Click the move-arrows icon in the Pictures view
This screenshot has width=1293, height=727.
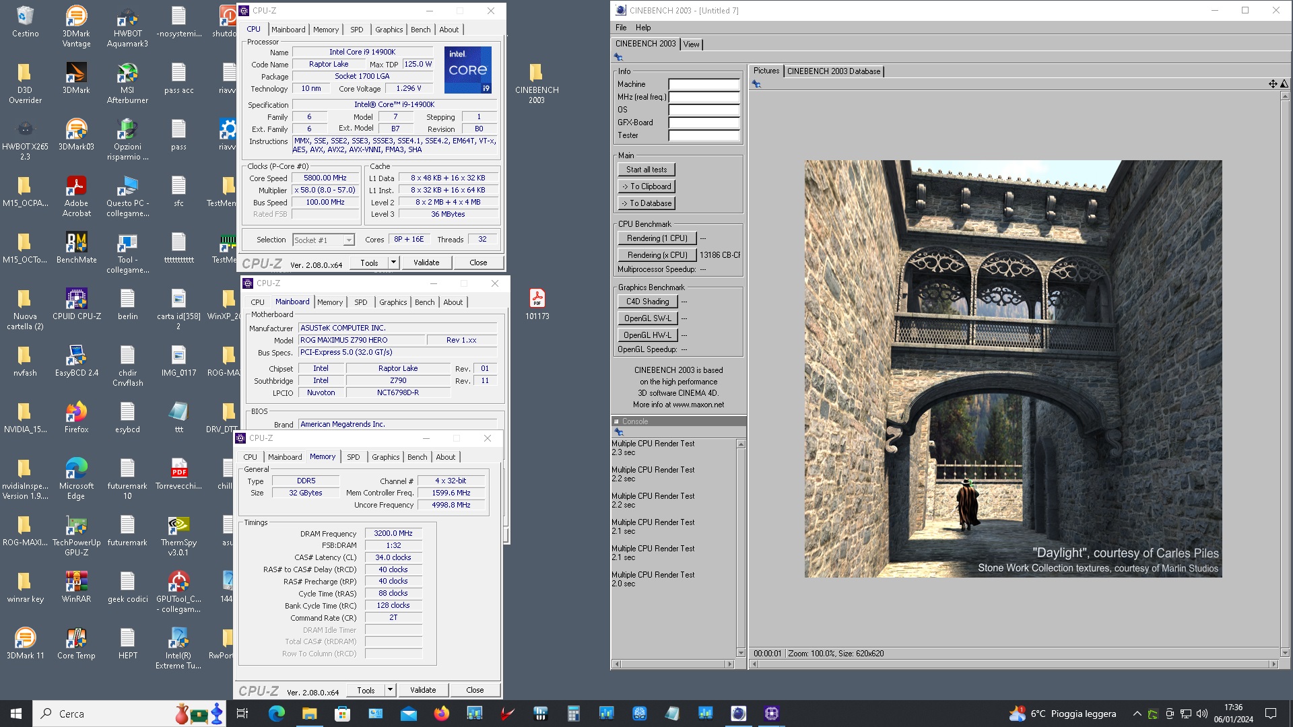1273,84
